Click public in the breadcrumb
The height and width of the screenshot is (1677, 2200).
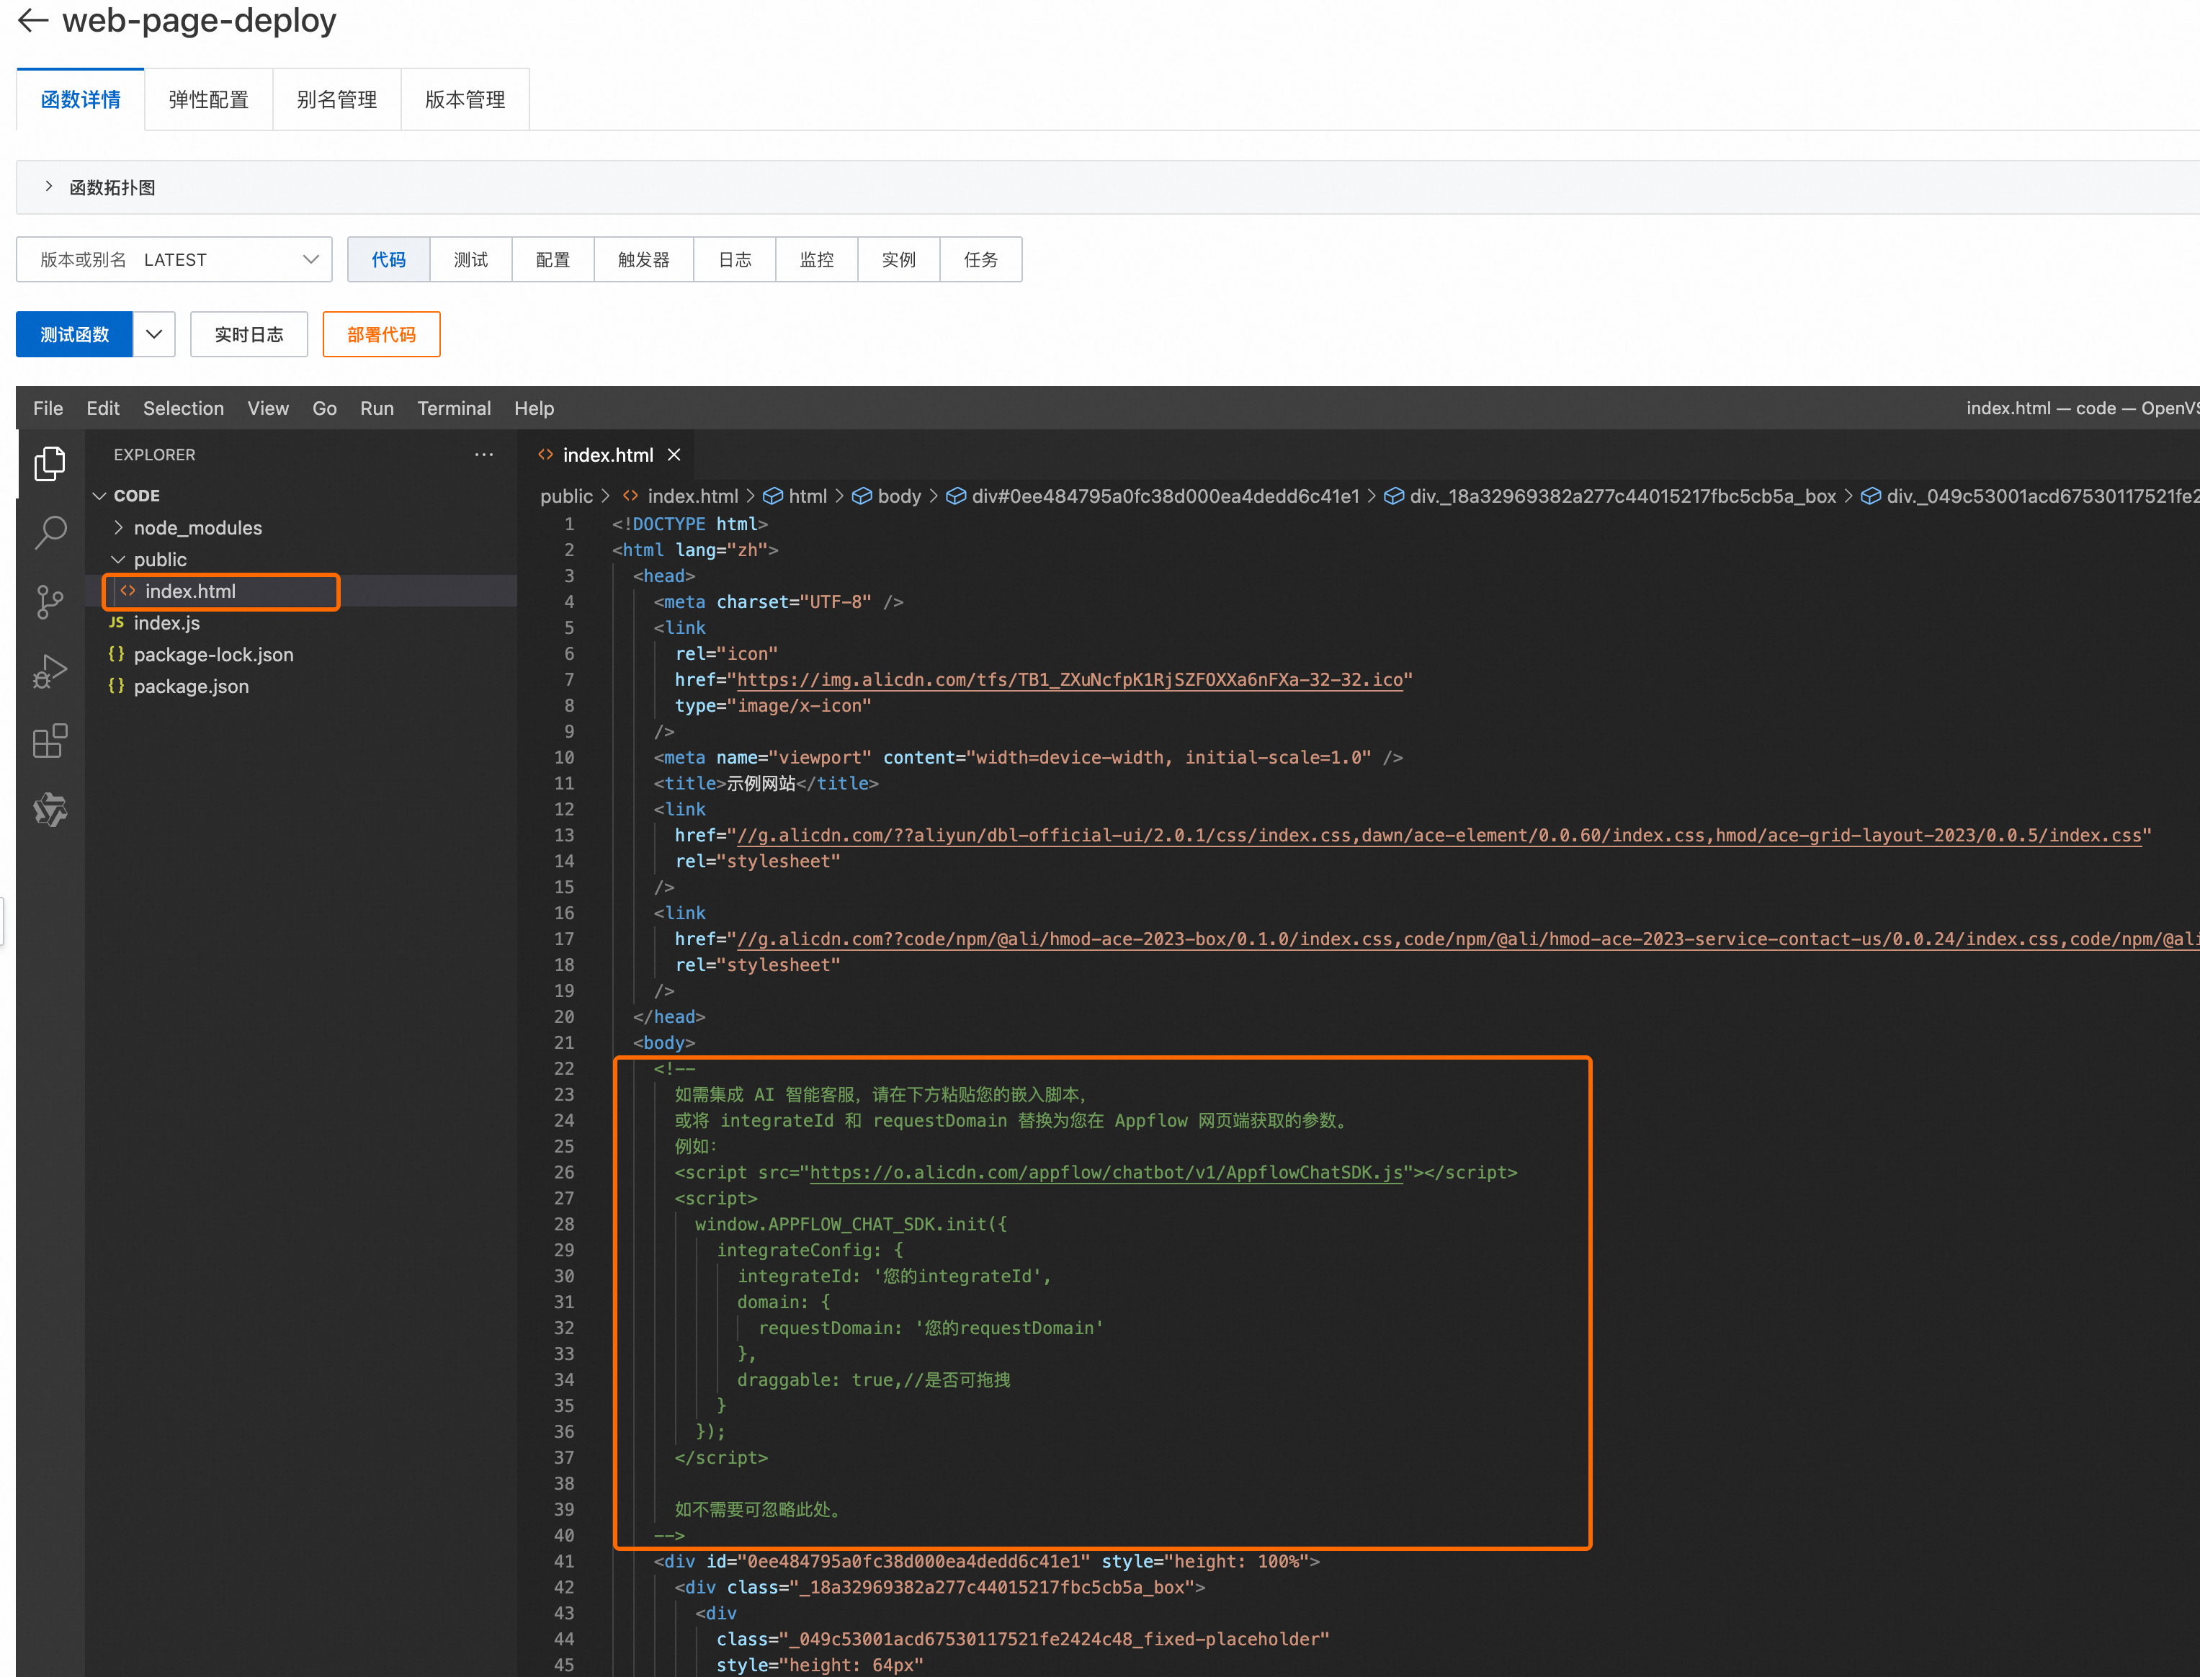[566, 496]
